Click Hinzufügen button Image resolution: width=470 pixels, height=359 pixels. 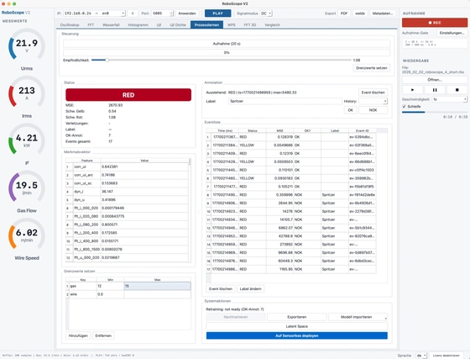click(78, 335)
